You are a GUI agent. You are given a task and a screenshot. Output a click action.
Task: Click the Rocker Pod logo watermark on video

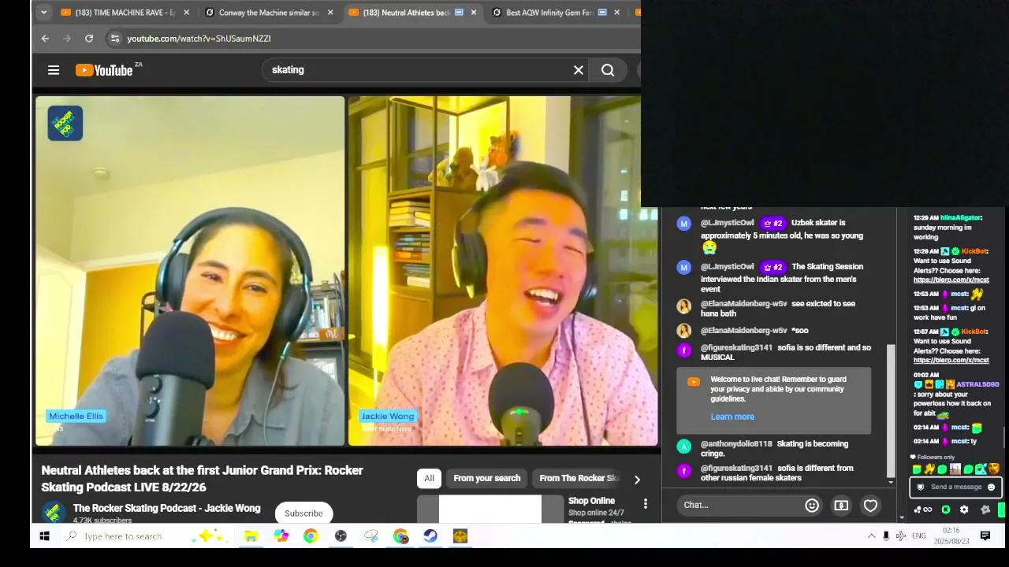click(x=65, y=124)
